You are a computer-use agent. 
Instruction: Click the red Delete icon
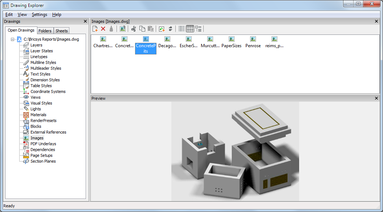[103, 29]
